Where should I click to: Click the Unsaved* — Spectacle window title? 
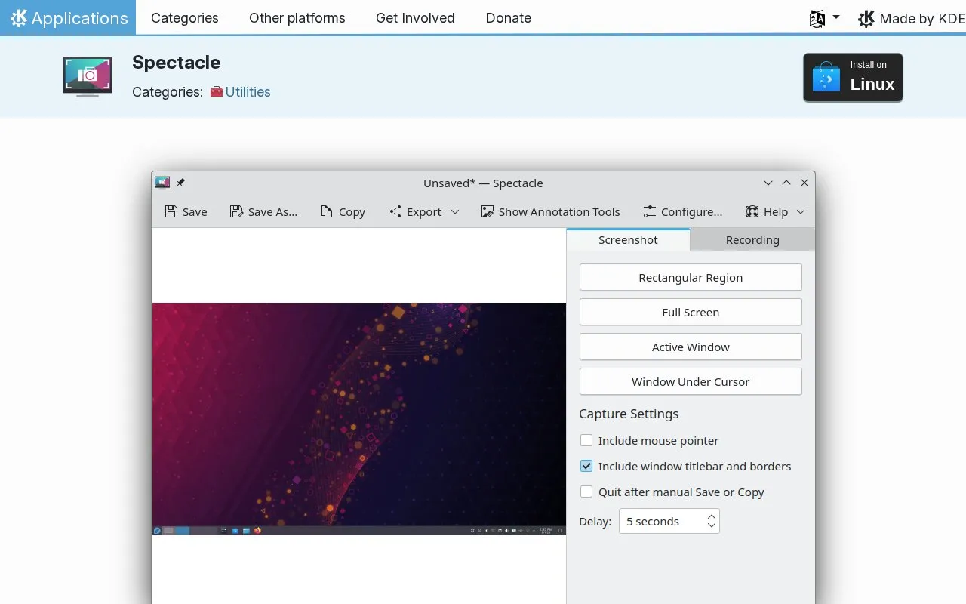483,183
